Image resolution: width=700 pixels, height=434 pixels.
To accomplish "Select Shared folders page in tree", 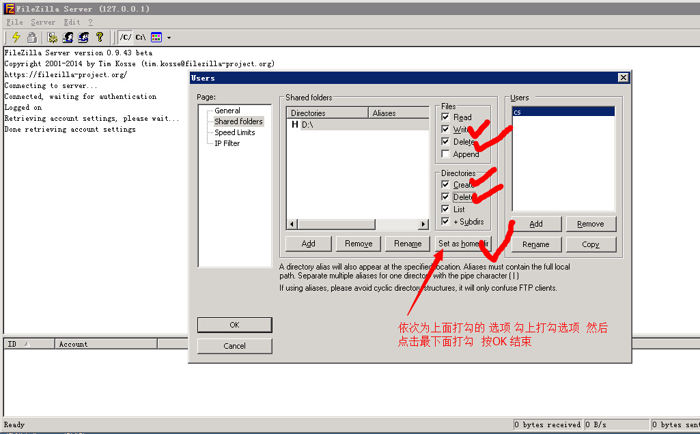I will [x=238, y=121].
